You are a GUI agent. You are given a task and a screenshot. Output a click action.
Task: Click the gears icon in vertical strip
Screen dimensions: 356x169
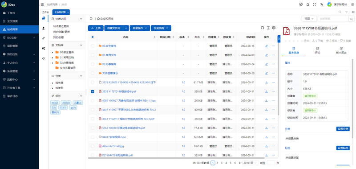click(x=44, y=48)
